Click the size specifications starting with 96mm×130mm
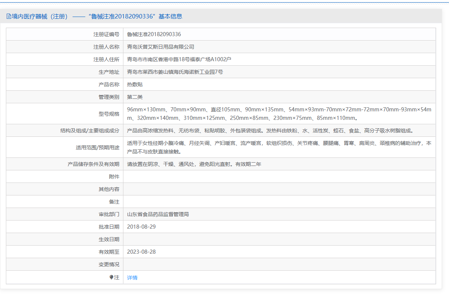 [x=279, y=114]
